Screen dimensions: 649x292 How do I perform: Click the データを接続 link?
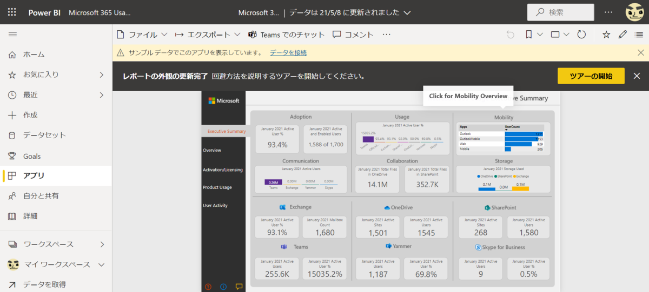click(x=288, y=52)
